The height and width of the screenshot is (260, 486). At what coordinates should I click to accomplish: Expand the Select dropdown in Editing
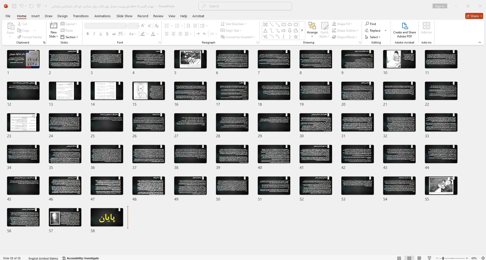tap(373, 37)
